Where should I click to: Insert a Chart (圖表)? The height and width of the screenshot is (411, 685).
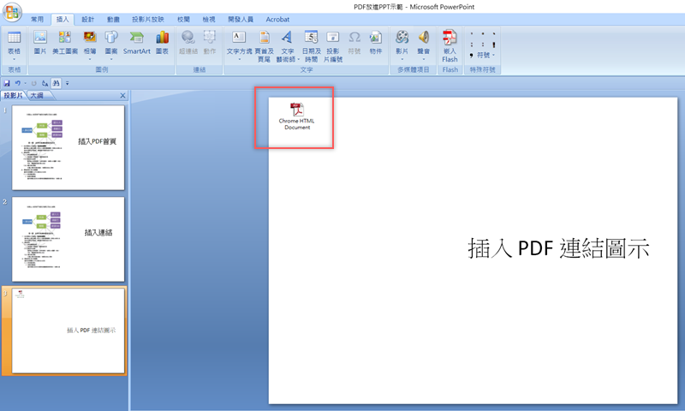point(162,42)
